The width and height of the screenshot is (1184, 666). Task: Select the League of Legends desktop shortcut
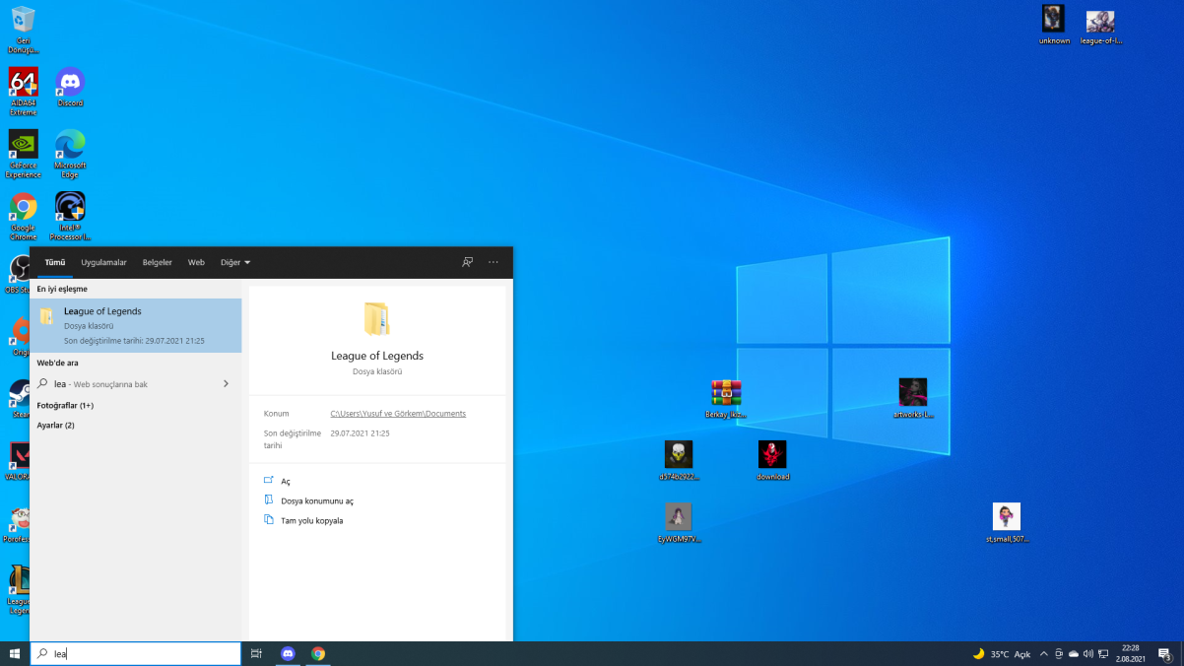19,589
